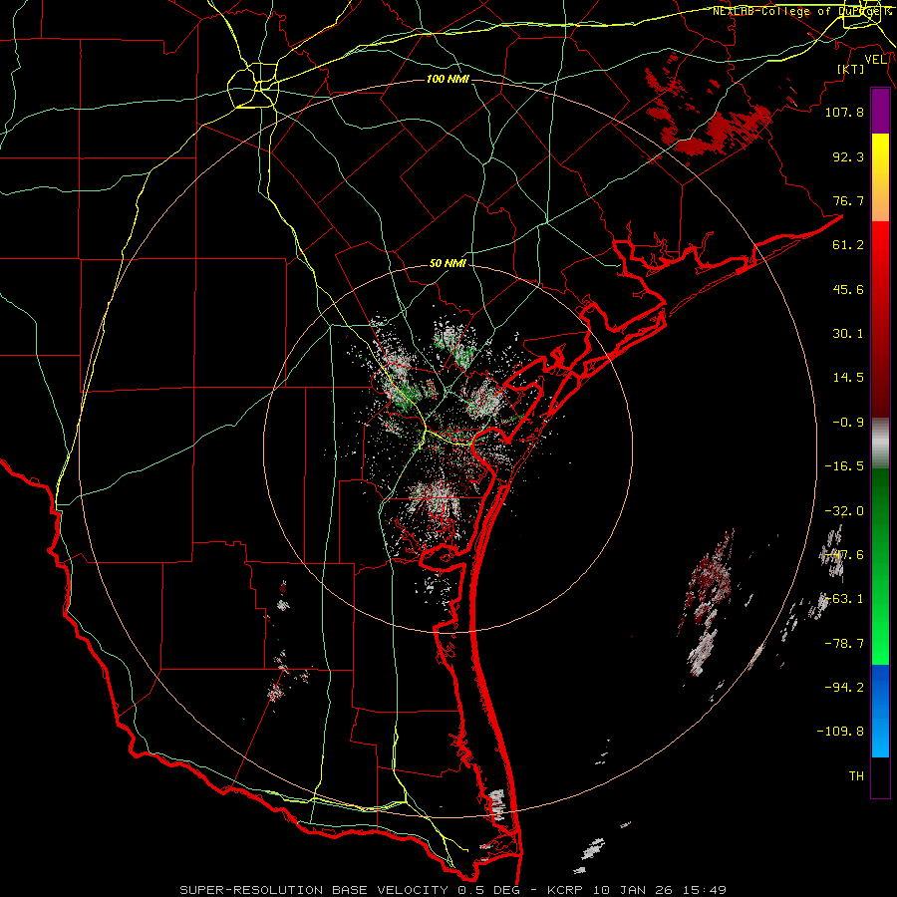Viewport: 897px width, 897px height.
Task: Click the [KT] units label
Action: [x=851, y=69]
